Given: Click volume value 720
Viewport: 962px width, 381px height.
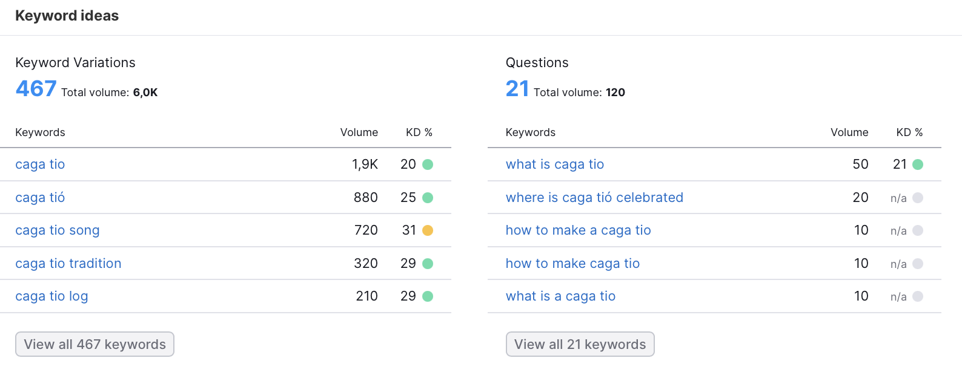Looking at the screenshot, I should coord(366,230).
